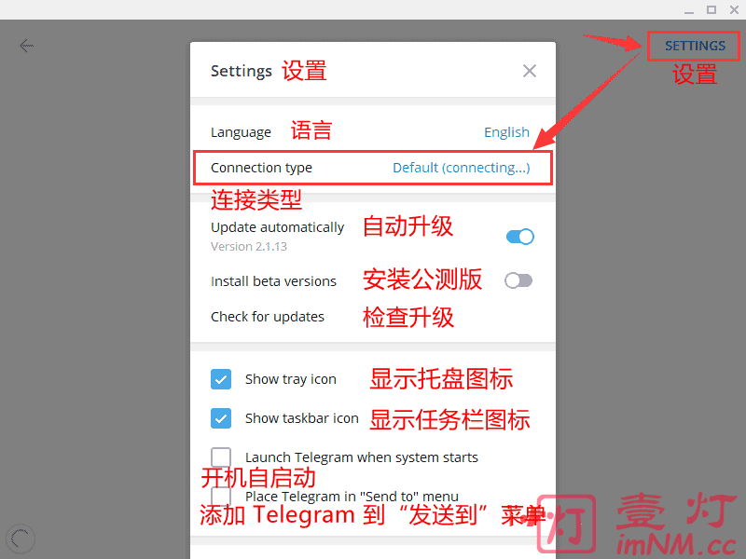Check Launch Telegram when system starts
This screenshot has height=559, width=746.
221,457
